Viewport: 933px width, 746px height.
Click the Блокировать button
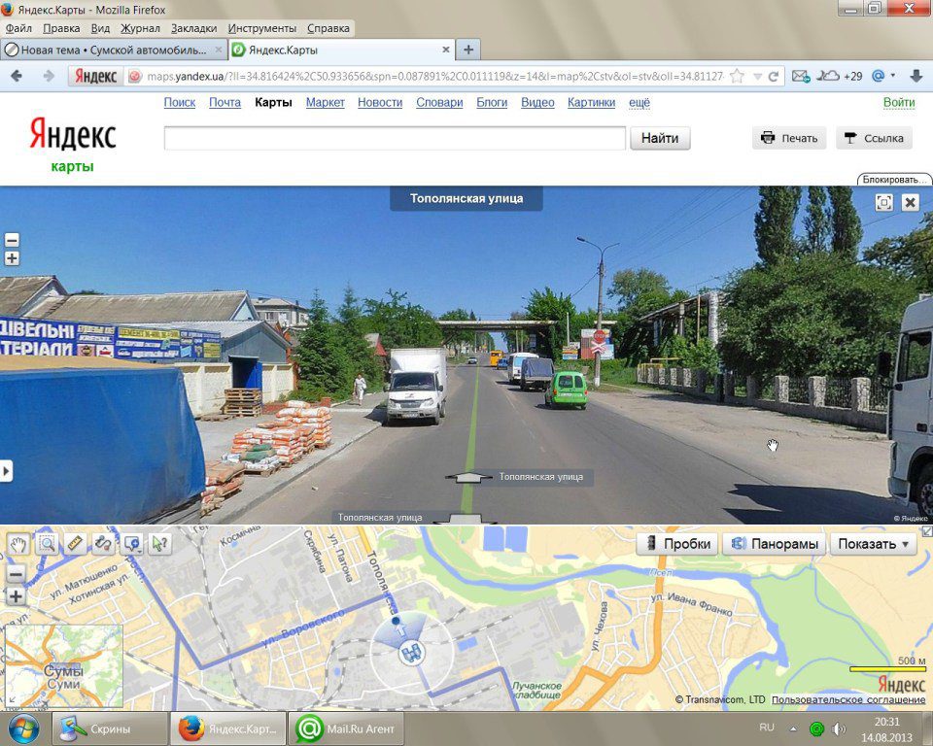point(894,179)
